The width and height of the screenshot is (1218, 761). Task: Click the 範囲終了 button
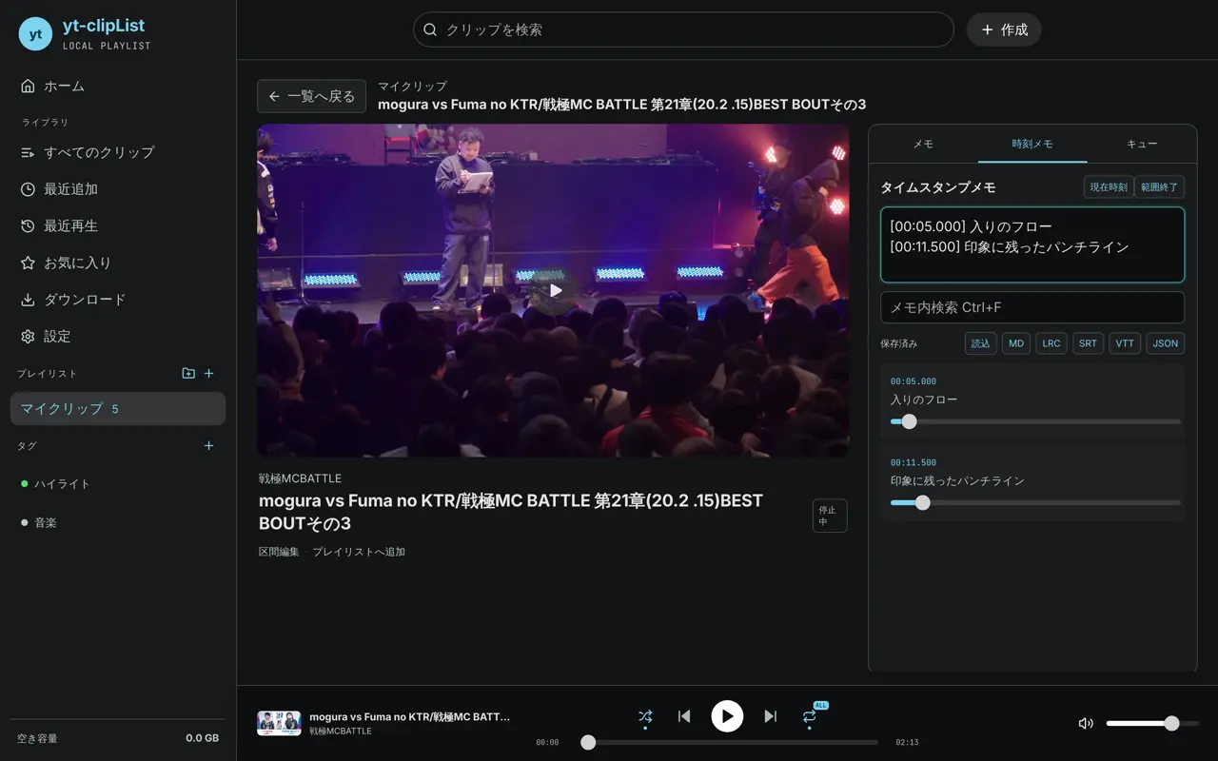pos(1160,187)
